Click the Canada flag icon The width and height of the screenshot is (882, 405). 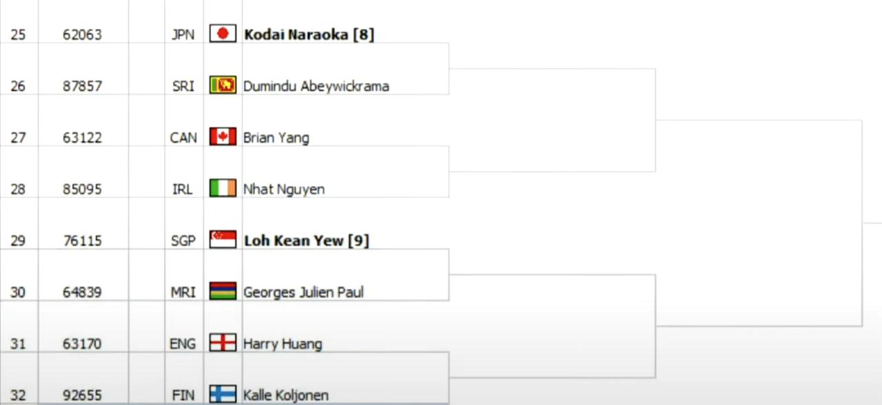pyautogui.click(x=223, y=137)
